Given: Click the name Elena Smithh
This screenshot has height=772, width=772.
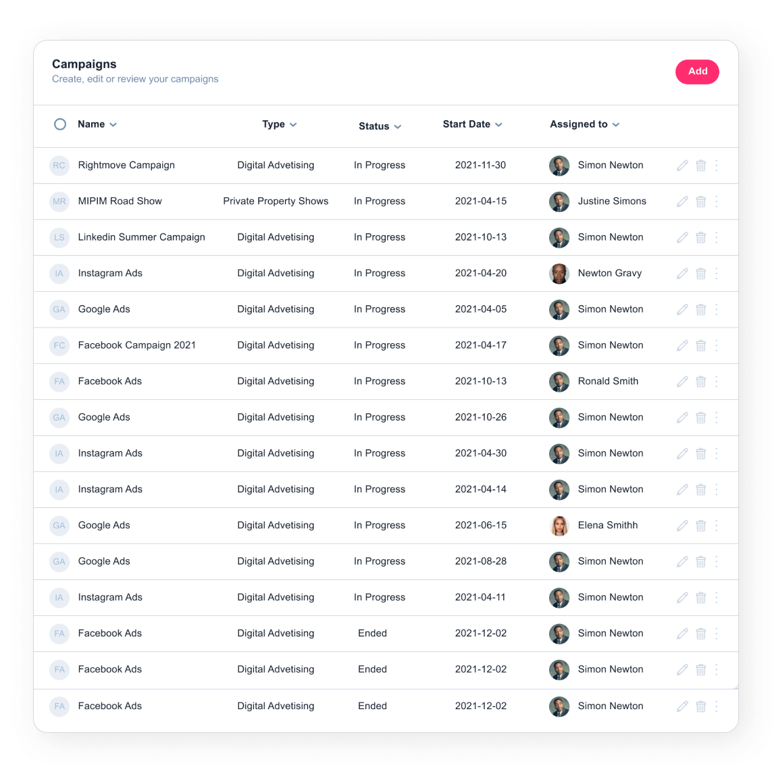Looking at the screenshot, I should [x=608, y=525].
